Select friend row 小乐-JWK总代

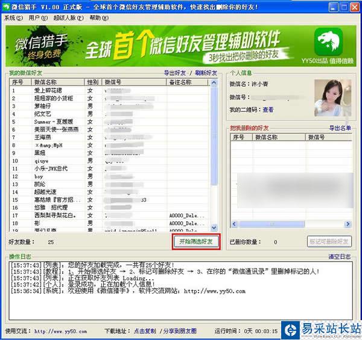click(x=109, y=168)
